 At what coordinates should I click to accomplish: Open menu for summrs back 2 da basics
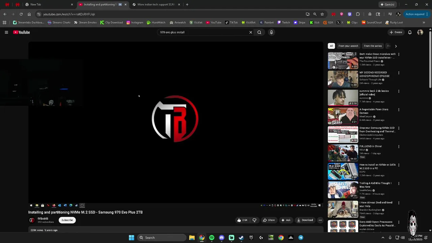tap(399, 91)
